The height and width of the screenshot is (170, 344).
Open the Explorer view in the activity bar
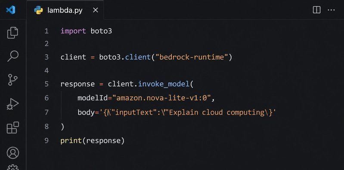[x=13, y=33]
